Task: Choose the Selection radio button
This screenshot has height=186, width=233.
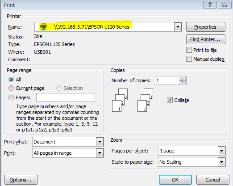Action: pos(59,88)
